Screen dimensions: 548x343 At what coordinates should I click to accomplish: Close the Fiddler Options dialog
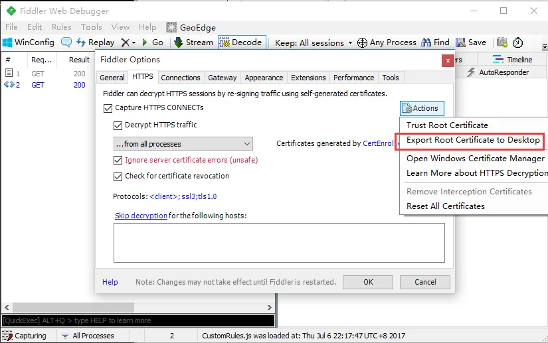point(448,61)
